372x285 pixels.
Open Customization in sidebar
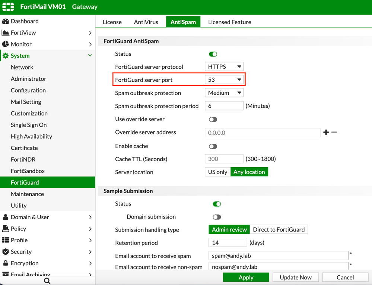29,113
